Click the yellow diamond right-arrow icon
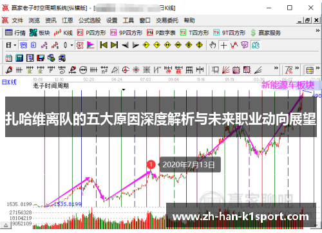 (157, 45)
